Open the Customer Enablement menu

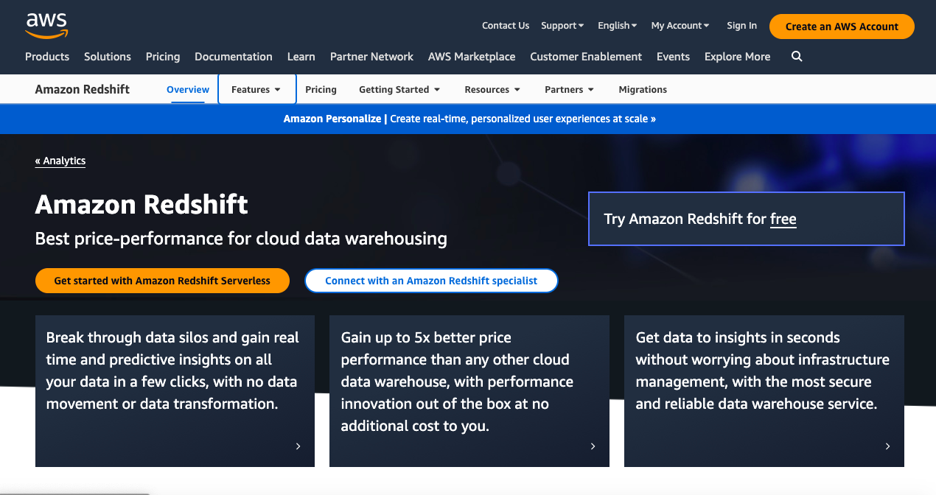click(x=586, y=57)
